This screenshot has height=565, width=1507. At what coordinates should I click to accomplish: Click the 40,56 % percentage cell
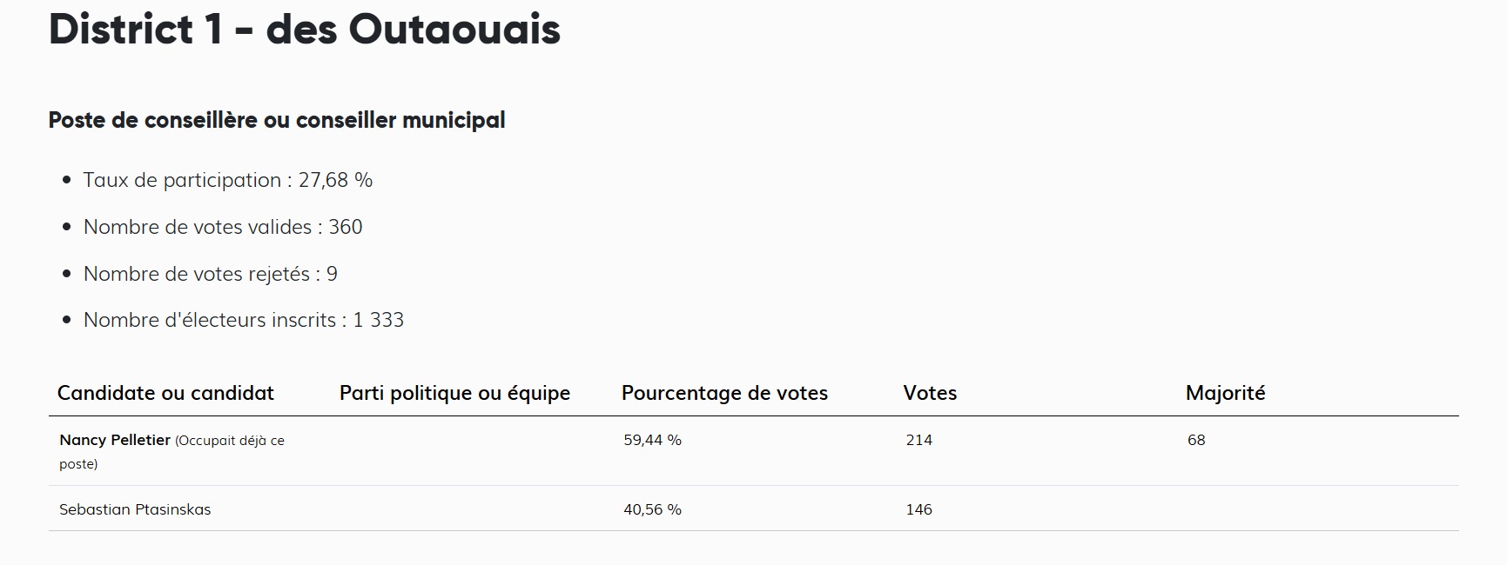click(652, 509)
